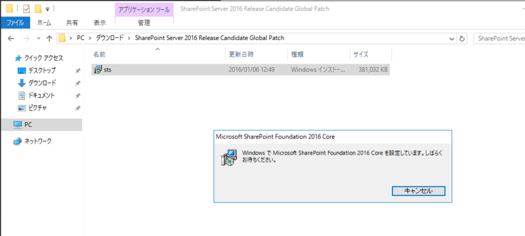Open the 管理 tab under アプリケーション ツール

click(x=144, y=23)
